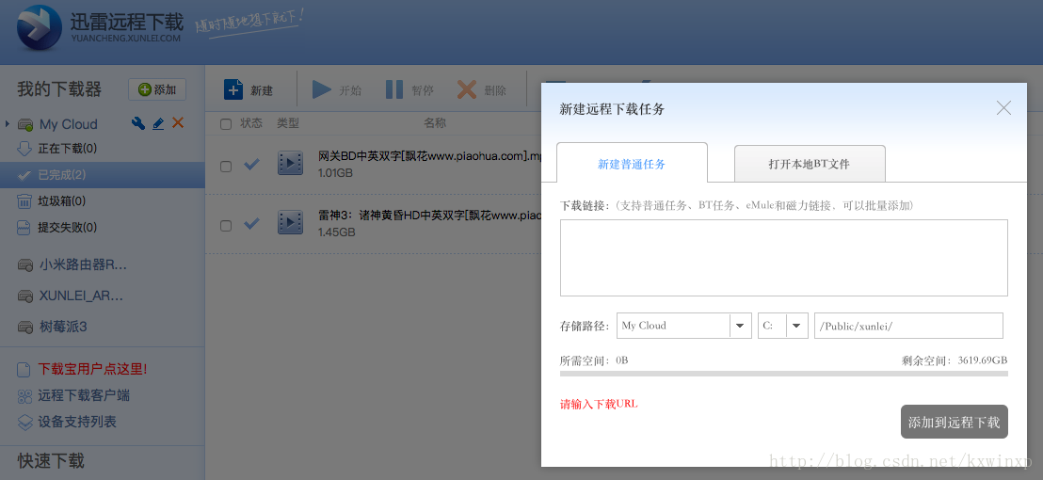Click the 我的下载器 heading

coord(59,89)
